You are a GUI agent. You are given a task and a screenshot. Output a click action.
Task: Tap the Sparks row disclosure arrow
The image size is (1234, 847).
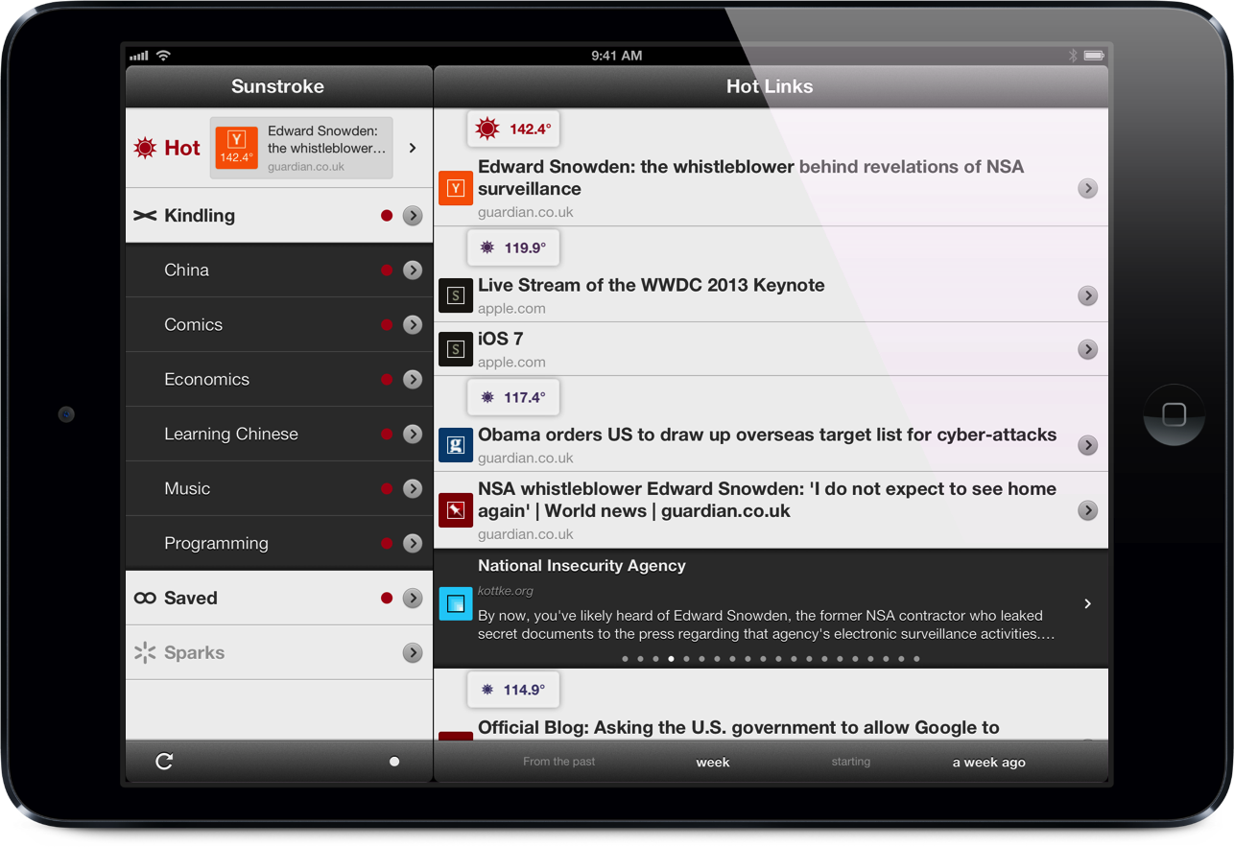click(x=413, y=653)
